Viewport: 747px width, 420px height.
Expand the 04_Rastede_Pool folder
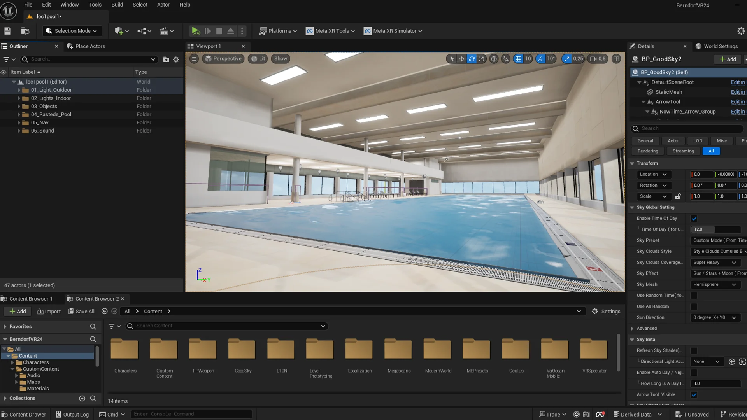(19, 114)
